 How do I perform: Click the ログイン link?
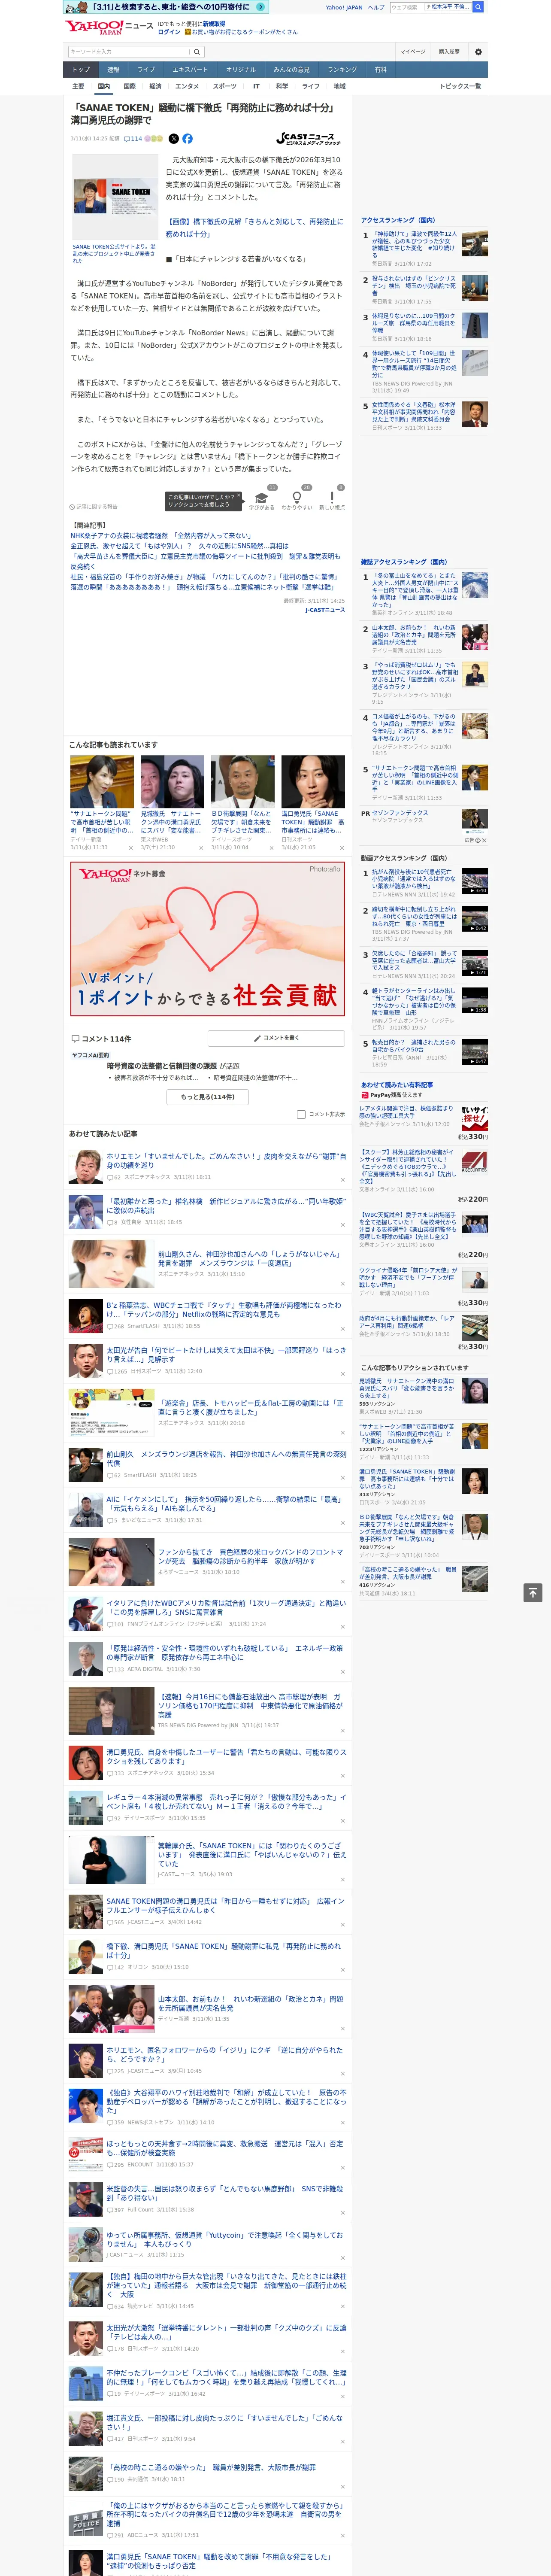click(x=169, y=32)
